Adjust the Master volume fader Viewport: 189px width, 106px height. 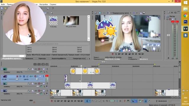(x=169, y=35)
